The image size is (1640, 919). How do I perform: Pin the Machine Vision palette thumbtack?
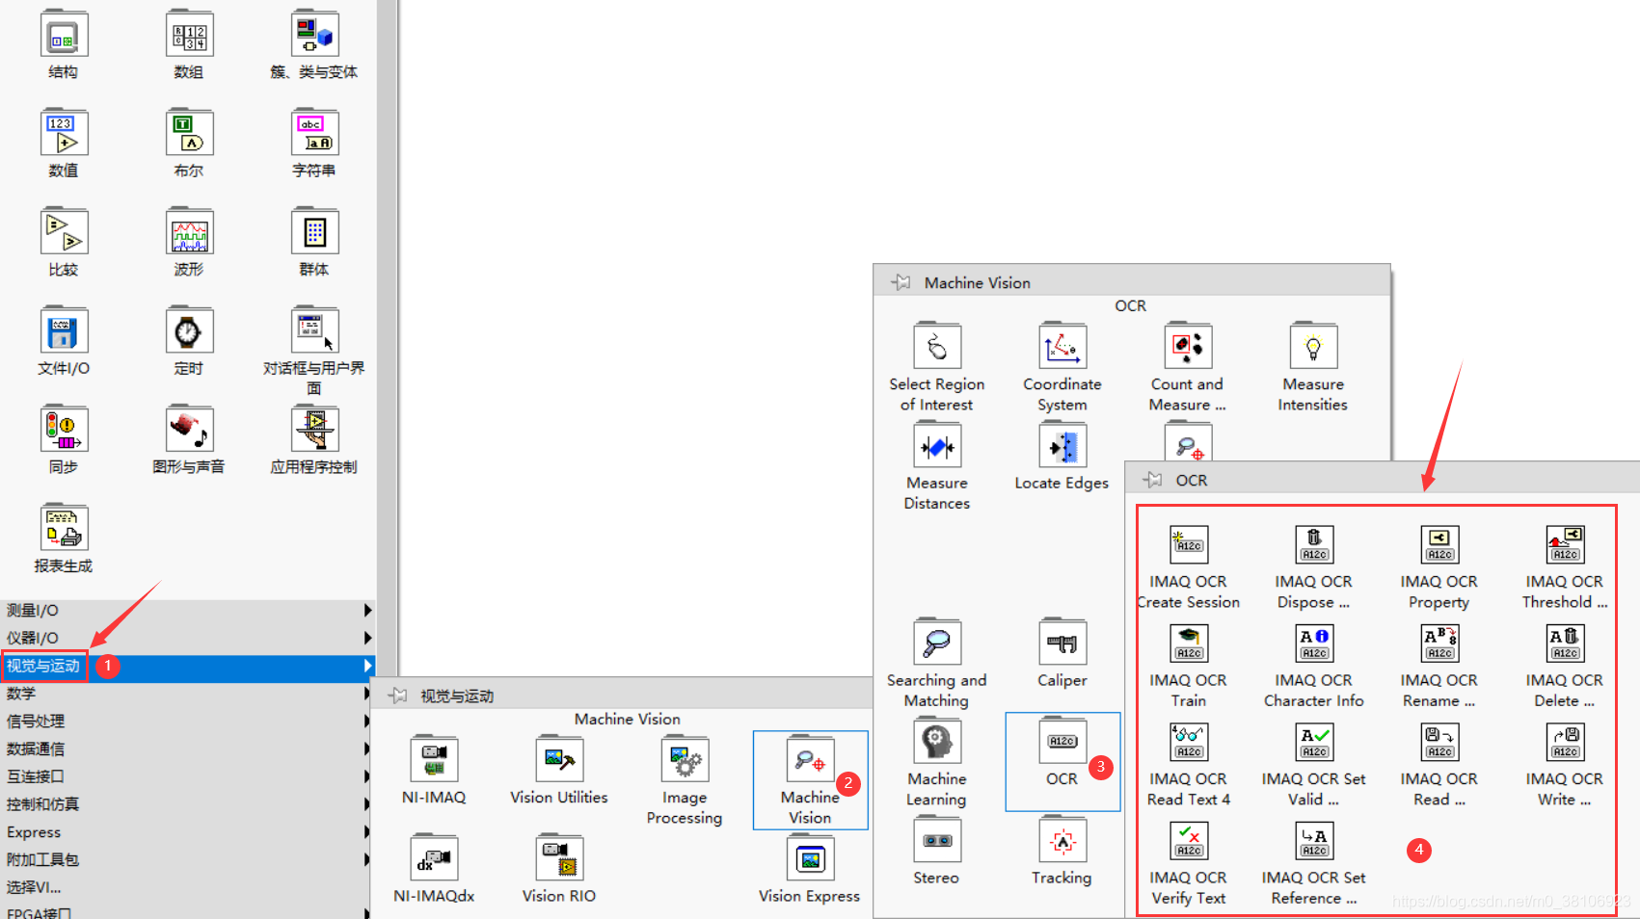pos(901,281)
